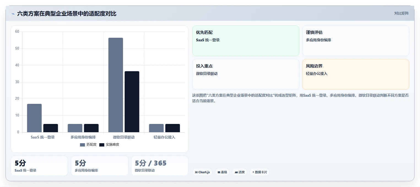Click the 轻量办公接入 实施难度 bar

click(x=172, y=128)
